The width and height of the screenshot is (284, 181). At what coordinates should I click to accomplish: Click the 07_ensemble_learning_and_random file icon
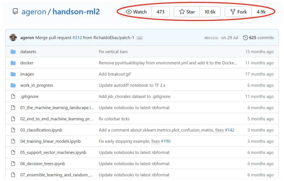coord(13,175)
